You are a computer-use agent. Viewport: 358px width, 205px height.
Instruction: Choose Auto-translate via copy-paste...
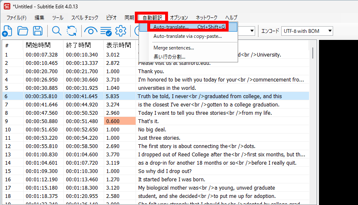(x=189, y=36)
